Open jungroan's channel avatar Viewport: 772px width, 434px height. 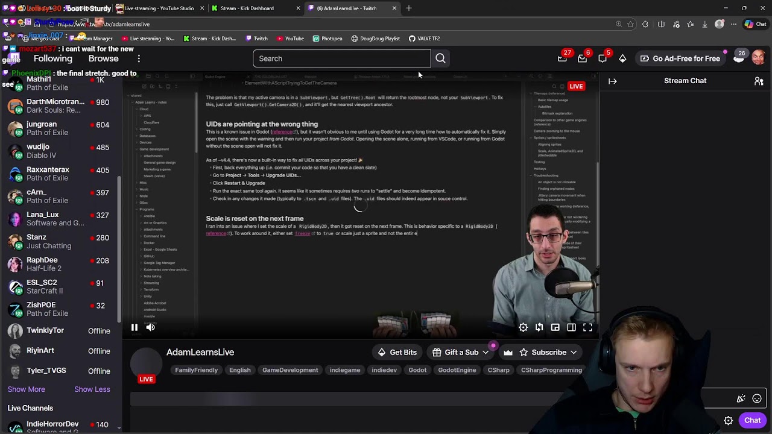tap(16, 128)
